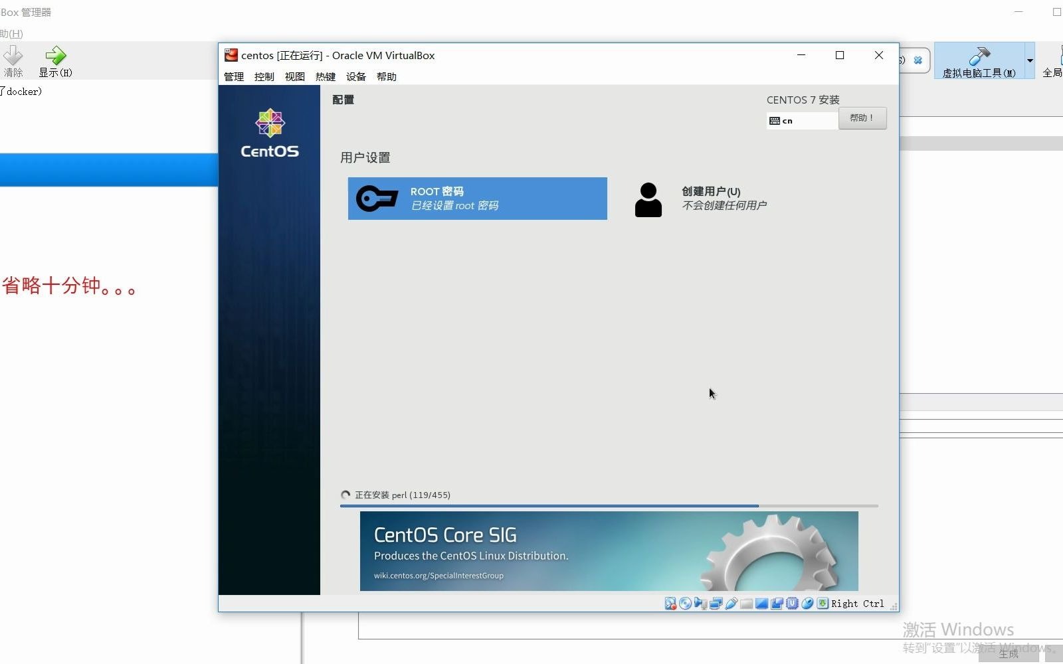Select the ROOT 密码 setting
The image size is (1063, 664).
click(x=477, y=198)
